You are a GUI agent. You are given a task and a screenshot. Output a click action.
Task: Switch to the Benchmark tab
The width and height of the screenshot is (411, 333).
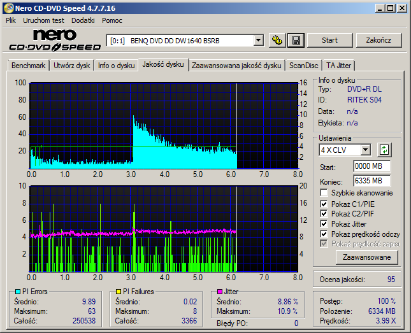pos(28,66)
